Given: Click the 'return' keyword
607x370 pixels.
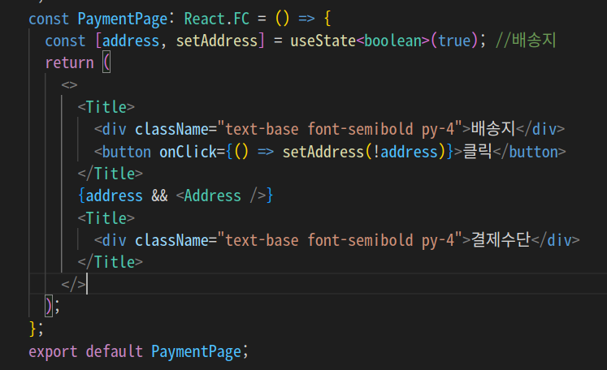Looking at the screenshot, I should pyautogui.click(x=70, y=63).
